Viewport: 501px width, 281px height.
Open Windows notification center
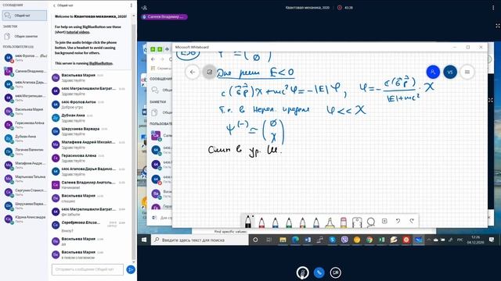click(492, 240)
